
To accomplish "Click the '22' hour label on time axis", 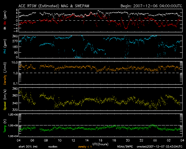I will coord(142,140).
